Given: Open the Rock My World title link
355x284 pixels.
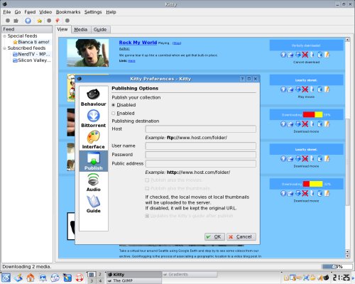Looking at the screenshot, I should click(x=138, y=43).
